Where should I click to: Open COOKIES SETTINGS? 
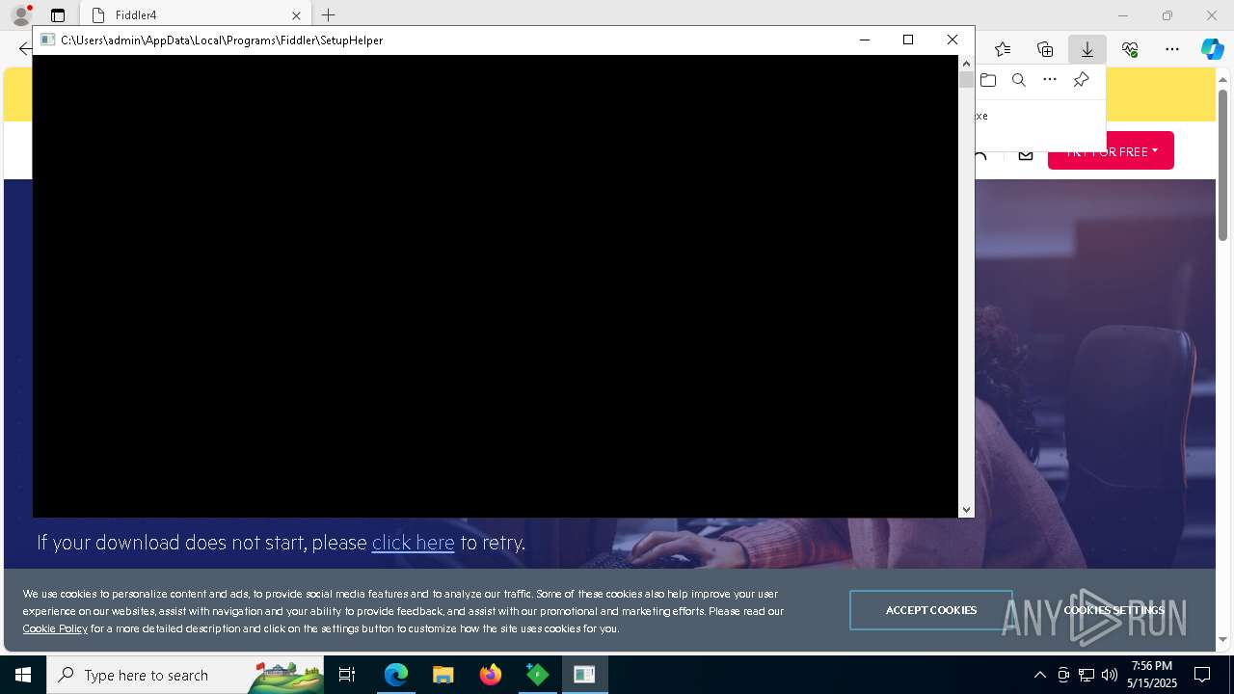coord(1114,610)
